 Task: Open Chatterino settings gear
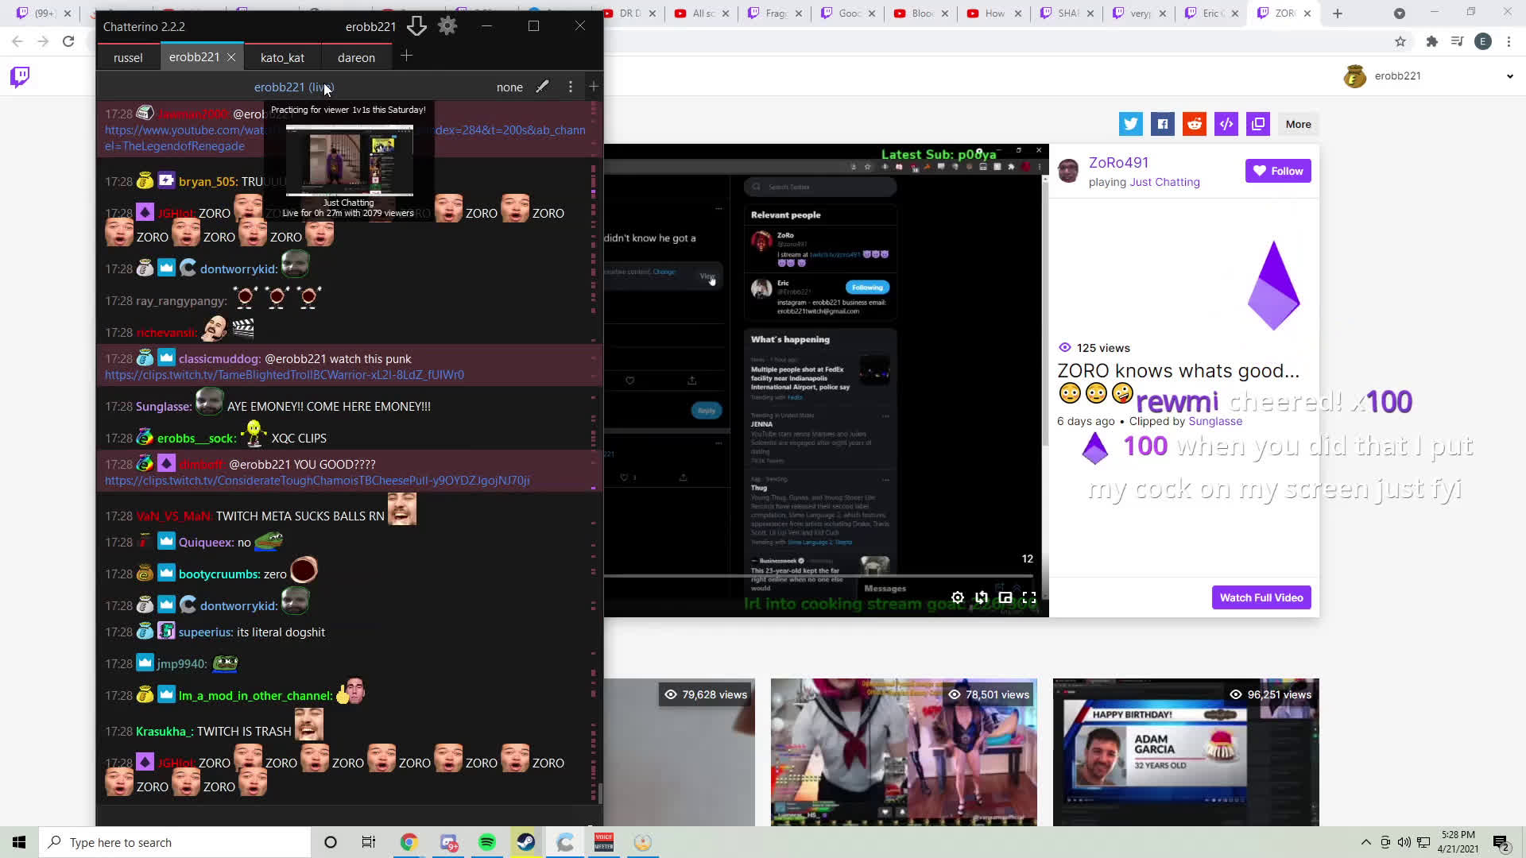447,26
